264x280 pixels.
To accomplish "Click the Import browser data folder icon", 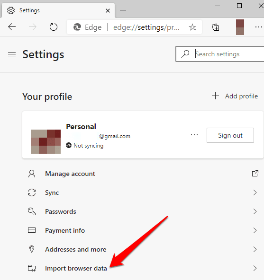I will tap(32, 268).
